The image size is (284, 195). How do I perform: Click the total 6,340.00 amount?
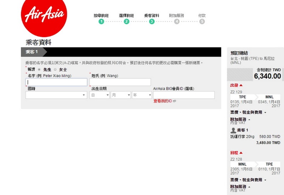268,76
